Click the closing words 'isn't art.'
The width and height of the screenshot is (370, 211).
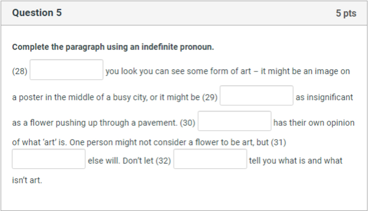point(27,180)
